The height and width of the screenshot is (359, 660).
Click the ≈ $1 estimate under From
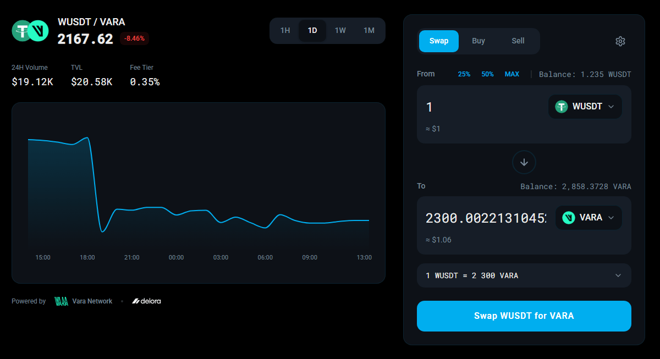[x=433, y=129]
